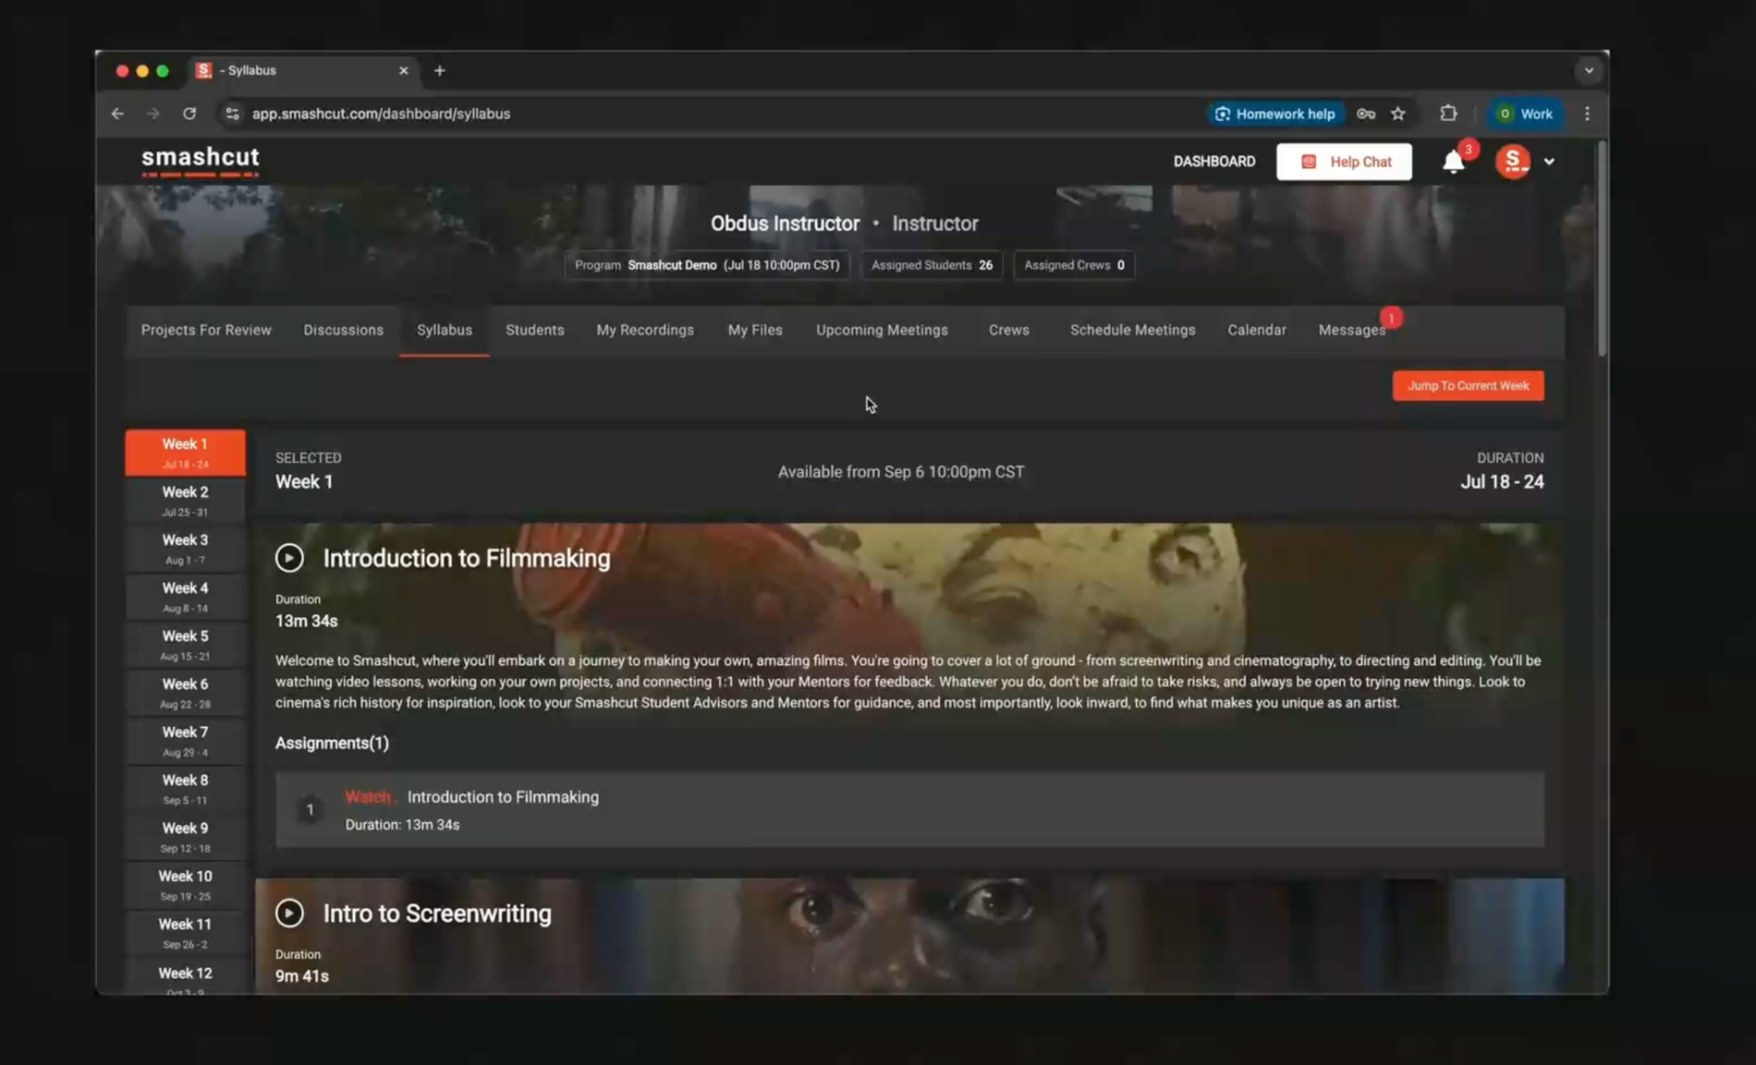The image size is (1756, 1065).
Task: Click the smashcut logo
Action: (x=201, y=160)
